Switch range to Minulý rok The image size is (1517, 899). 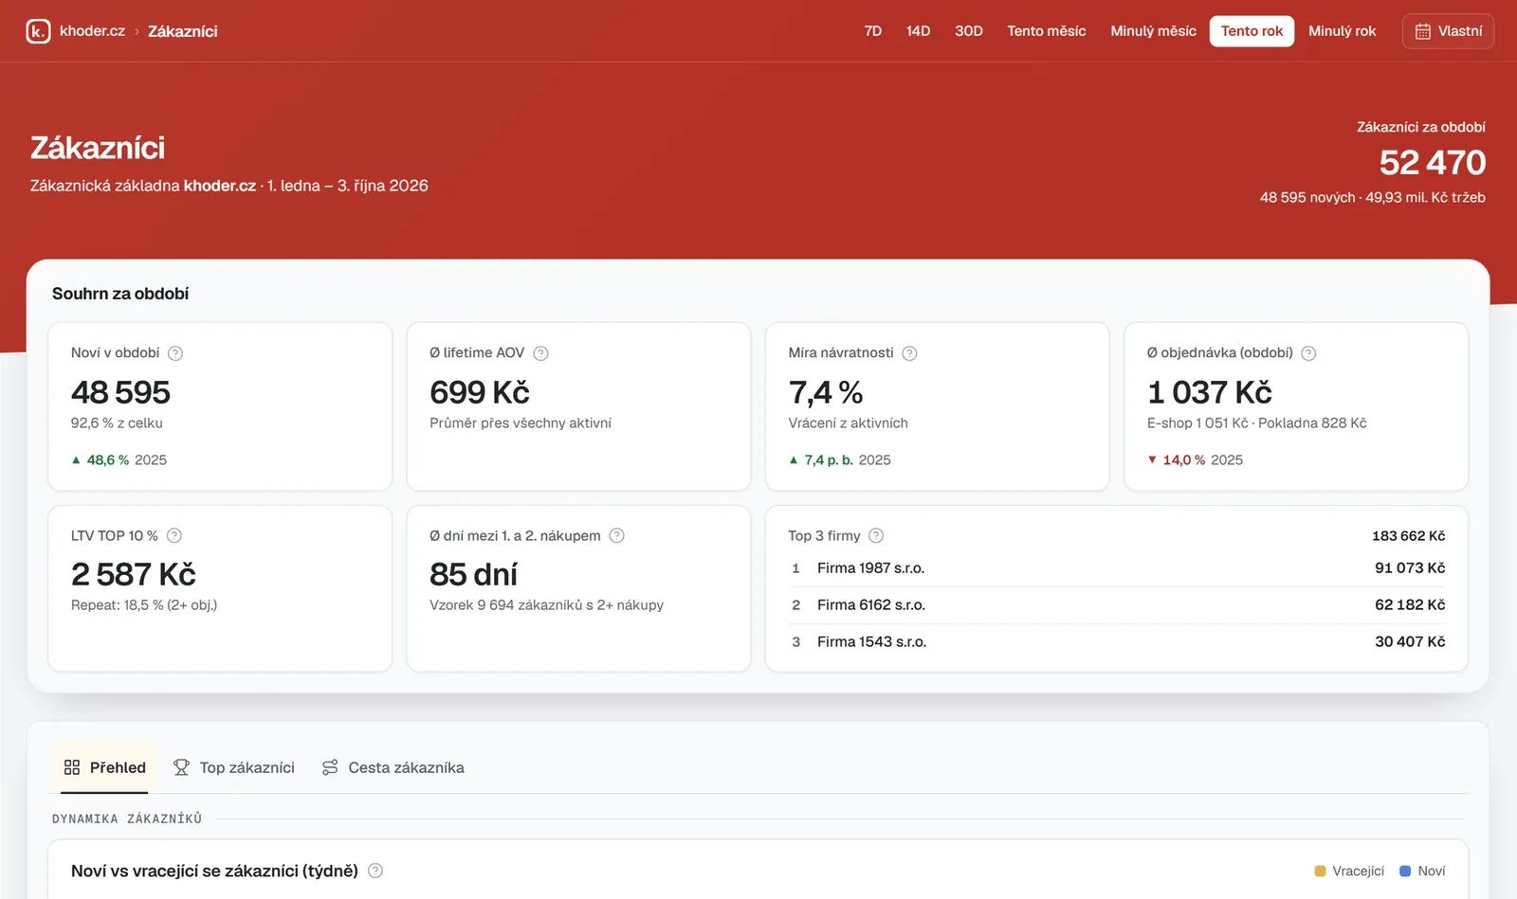(1343, 31)
